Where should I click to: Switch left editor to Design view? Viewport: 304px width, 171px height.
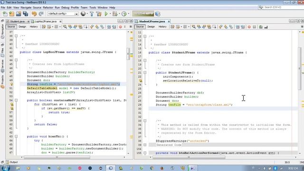[x=22, y=27]
